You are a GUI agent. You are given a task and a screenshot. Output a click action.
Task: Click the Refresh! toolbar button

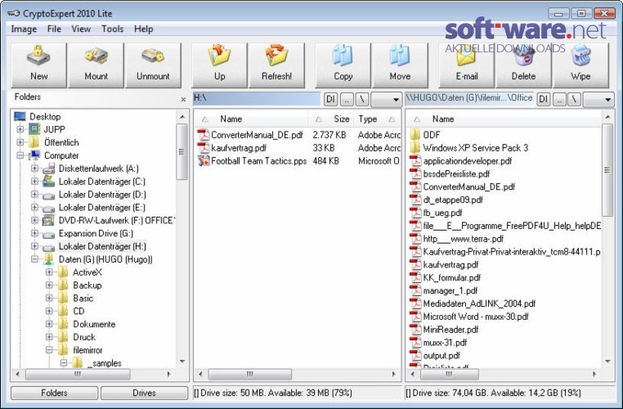click(x=276, y=65)
